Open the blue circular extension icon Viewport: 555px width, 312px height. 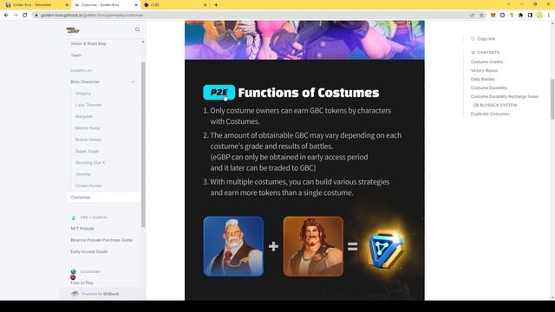[x=502, y=16]
